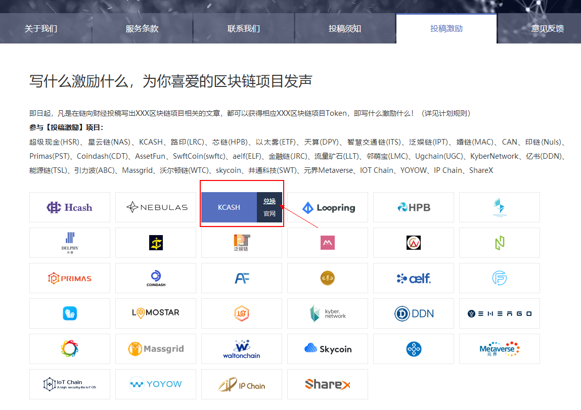Click the 参与【投稿激励】项目 heading text
Screen dimensions: 581x410
pyautogui.click(x=66, y=127)
